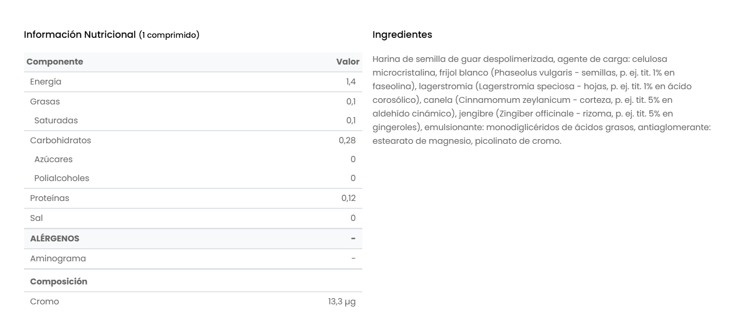Click the Saturadas sub-row label

point(56,120)
